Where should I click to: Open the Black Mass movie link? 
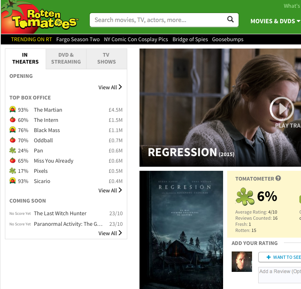[47, 130]
